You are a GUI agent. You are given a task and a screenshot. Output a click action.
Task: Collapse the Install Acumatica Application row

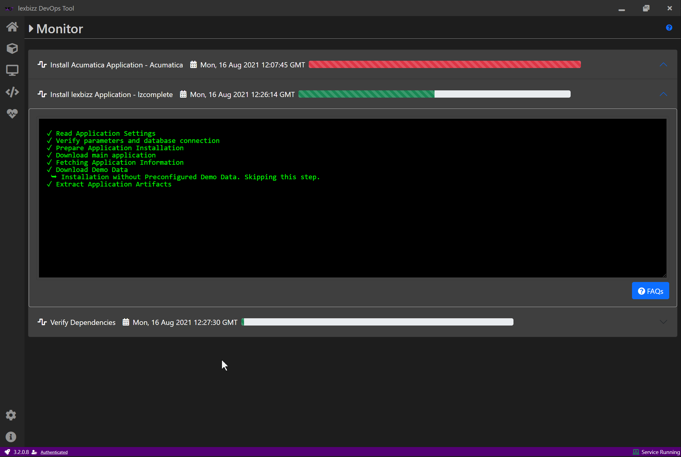663,65
